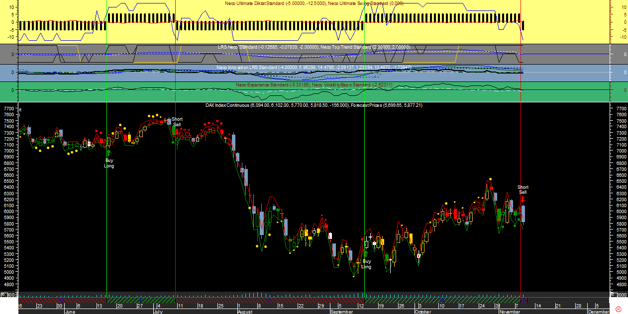Click the September month label on time axis
Screen dimensions: 628x314
[341, 312]
